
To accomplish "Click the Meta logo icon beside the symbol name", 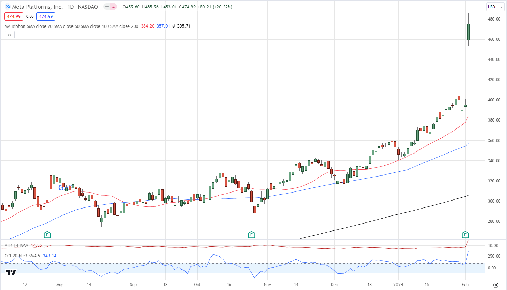I will coord(7,7).
